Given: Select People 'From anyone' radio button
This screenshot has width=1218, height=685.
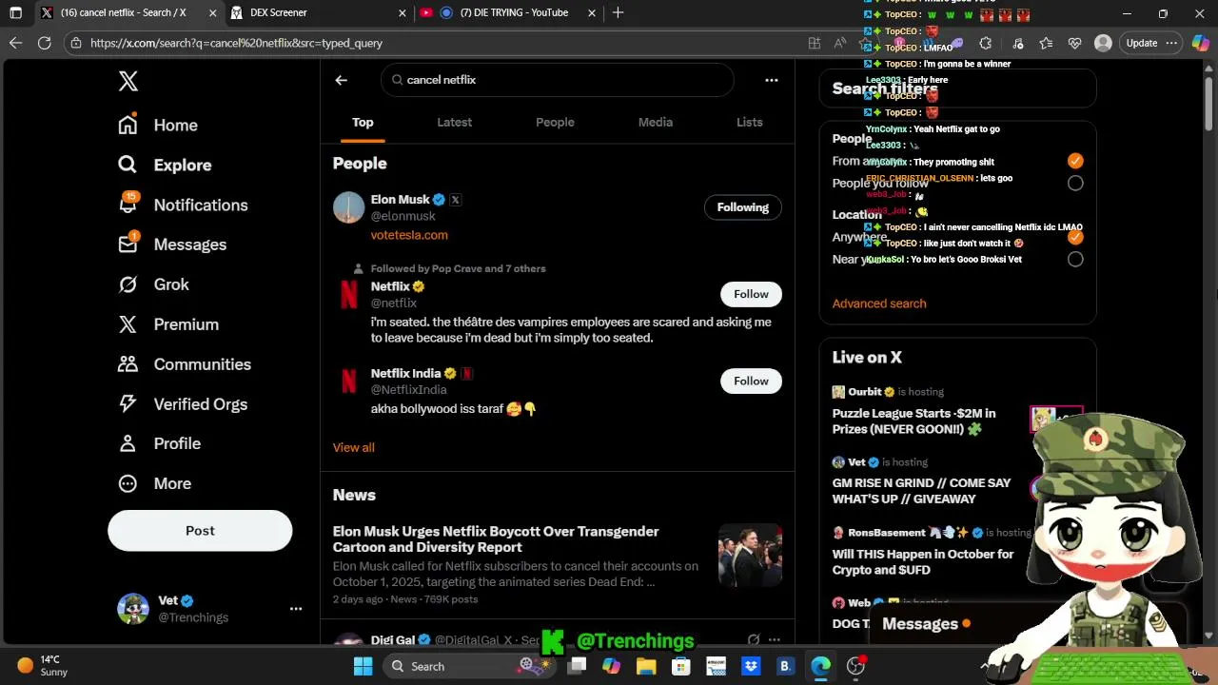Looking at the screenshot, I should click(x=1075, y=161).
